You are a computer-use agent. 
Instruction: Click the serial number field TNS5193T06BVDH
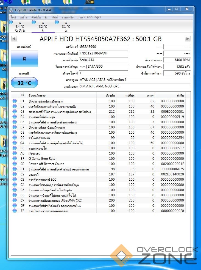[x=103, y=53]
